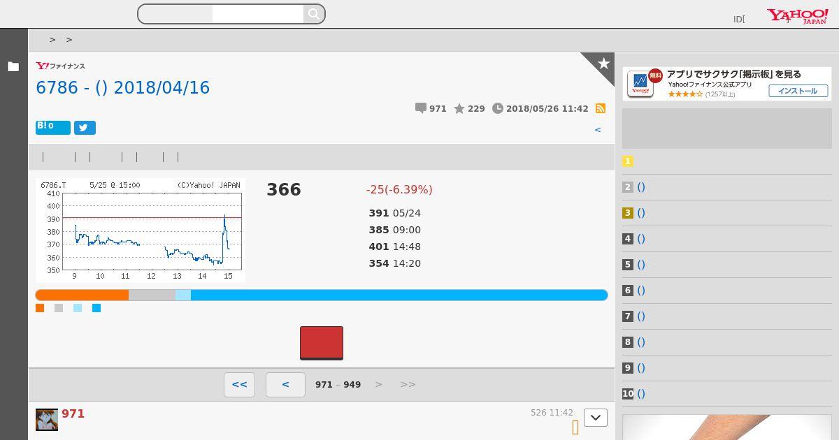Open ranking item number 8 link
The width and height of the screenshot is (839, 440).
[641, 342]
